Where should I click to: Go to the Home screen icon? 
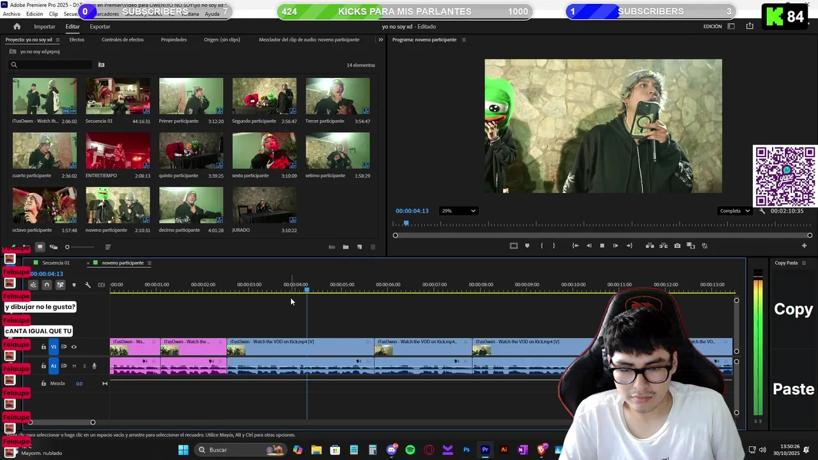pos(17,26)
